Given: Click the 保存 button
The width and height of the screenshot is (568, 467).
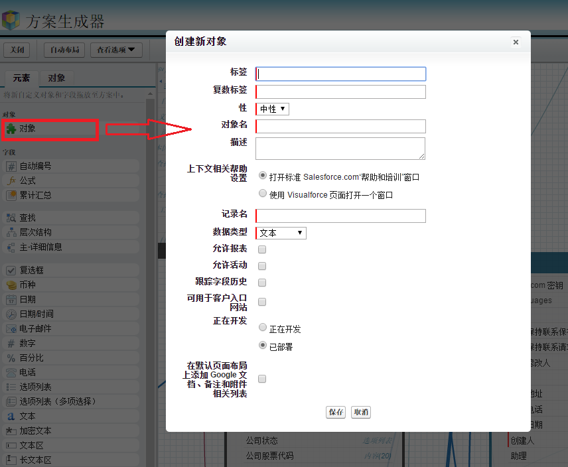Looking at the screenshot, I should (x=336, y=413).
